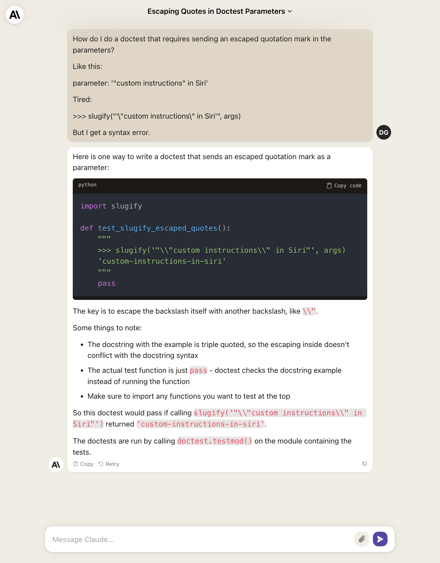The image size is (440, 563).
Task: Attach a file with the paperclip icon
Action: [x=361, y=539]
